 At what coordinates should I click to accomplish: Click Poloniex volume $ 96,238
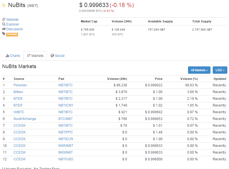point(120,85)
